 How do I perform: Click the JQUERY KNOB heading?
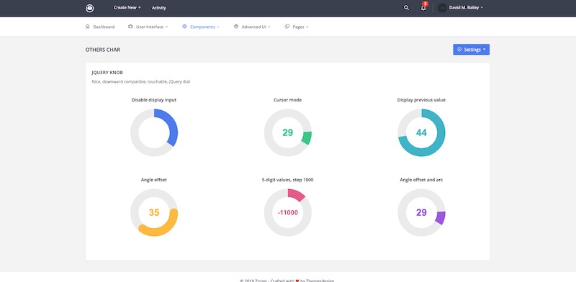click(107, 73)
